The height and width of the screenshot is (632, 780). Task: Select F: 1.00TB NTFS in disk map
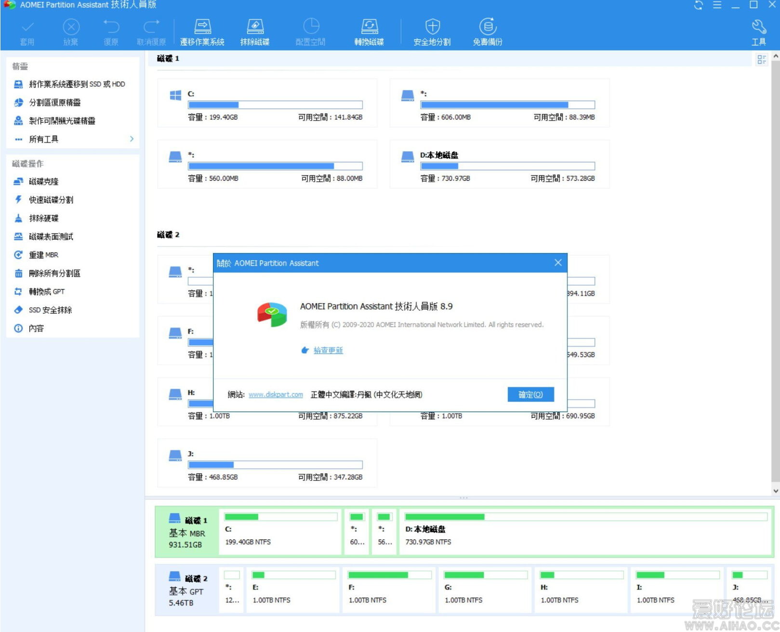tap(389, 590)
